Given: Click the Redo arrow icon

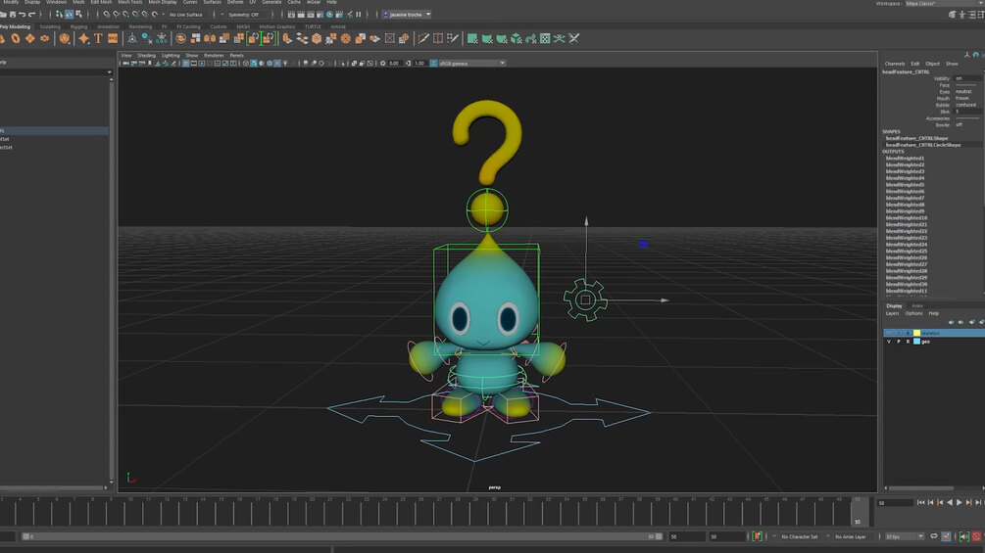Looking at the screenshot, I should tap(31, 14).
